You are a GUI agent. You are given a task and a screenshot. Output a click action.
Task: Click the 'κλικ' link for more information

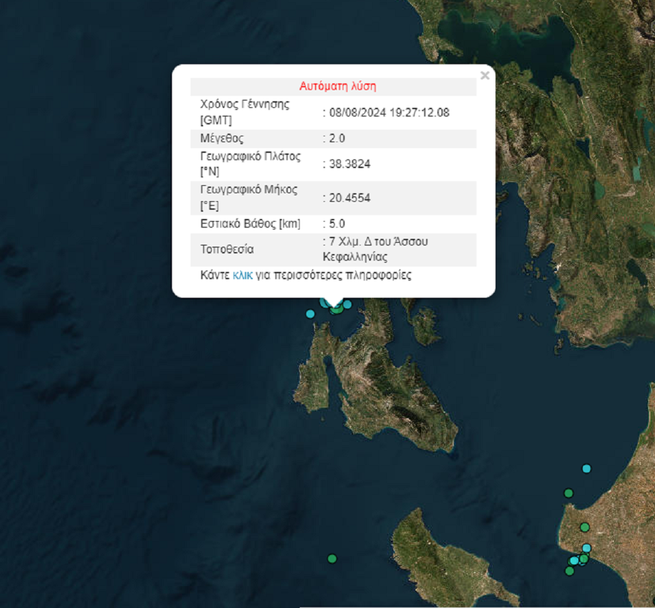242,275
